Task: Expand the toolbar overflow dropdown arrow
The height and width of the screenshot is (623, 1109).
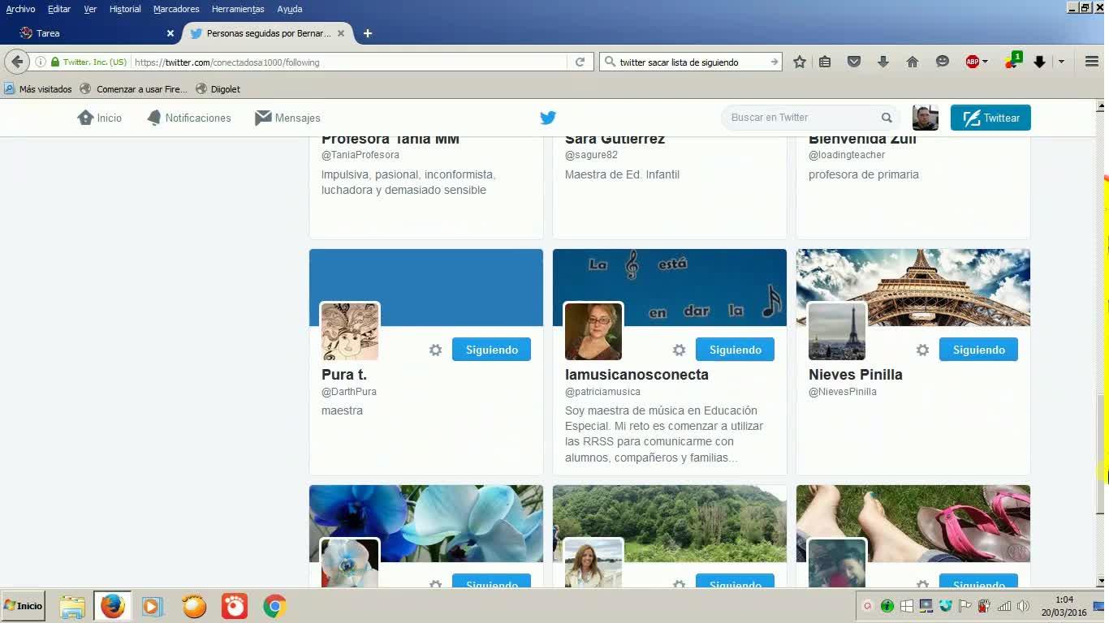Action: (1061, 62)
